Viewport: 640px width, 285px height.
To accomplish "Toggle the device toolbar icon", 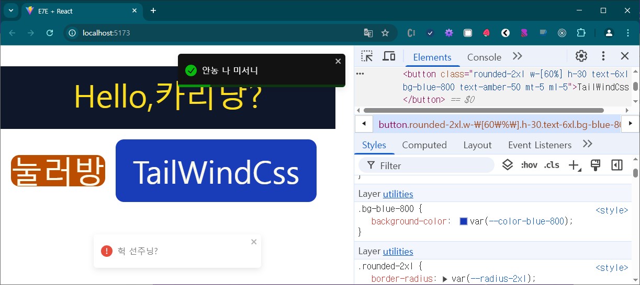I will coord(389,56).
